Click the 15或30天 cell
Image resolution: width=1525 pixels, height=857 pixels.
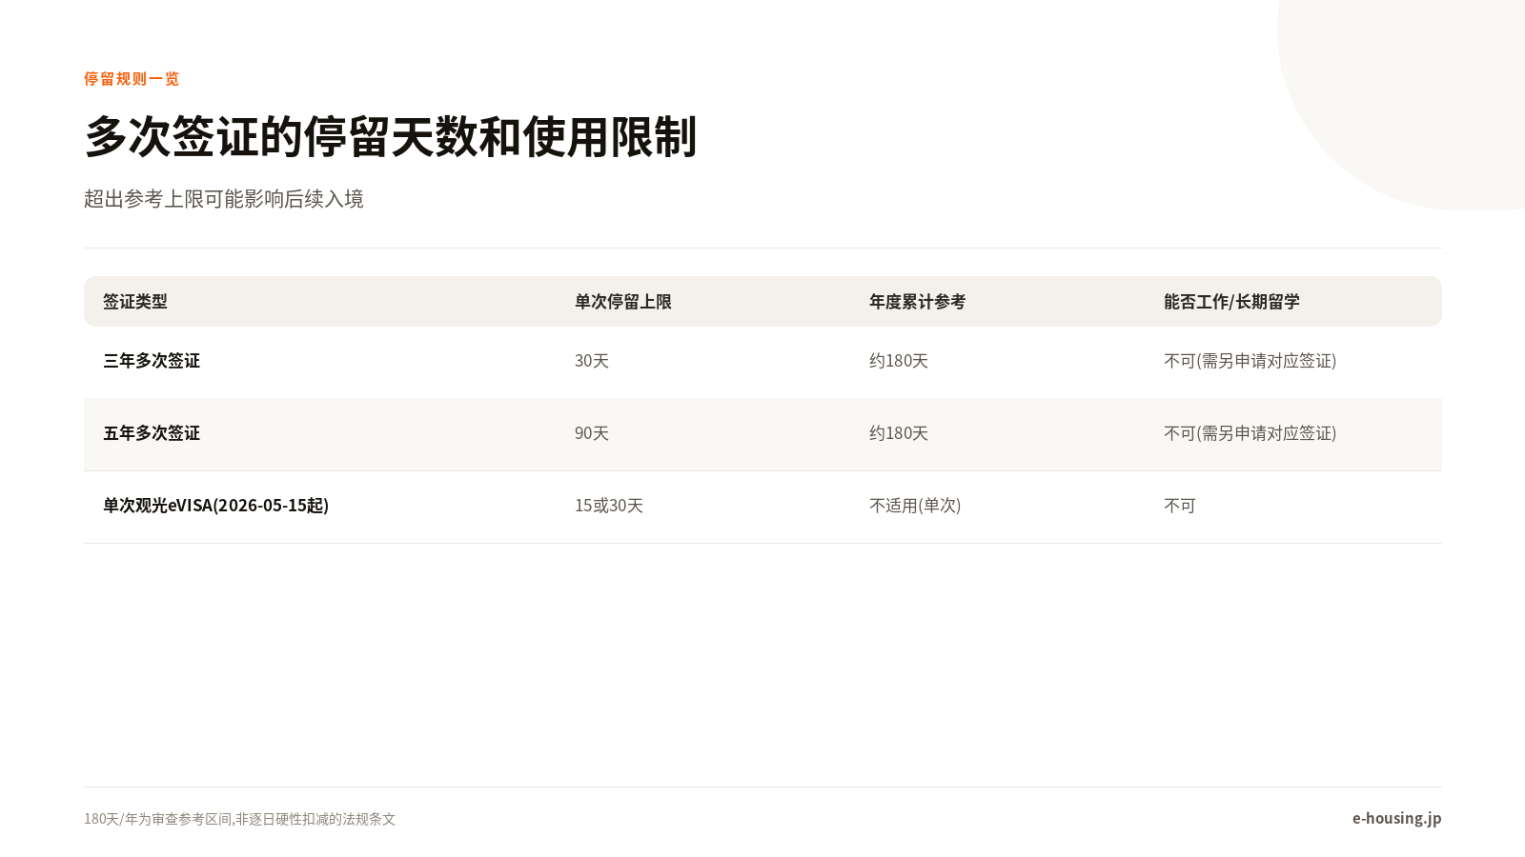click(x=609, y=506)
